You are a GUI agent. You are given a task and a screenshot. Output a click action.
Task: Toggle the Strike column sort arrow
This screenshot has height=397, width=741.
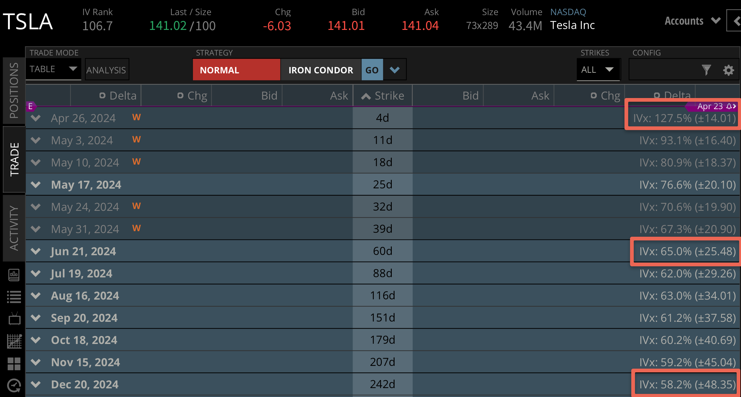click(x=366, y=96)
